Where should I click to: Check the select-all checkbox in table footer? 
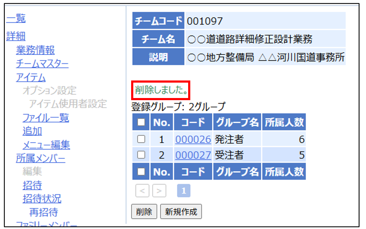(141, 172)
